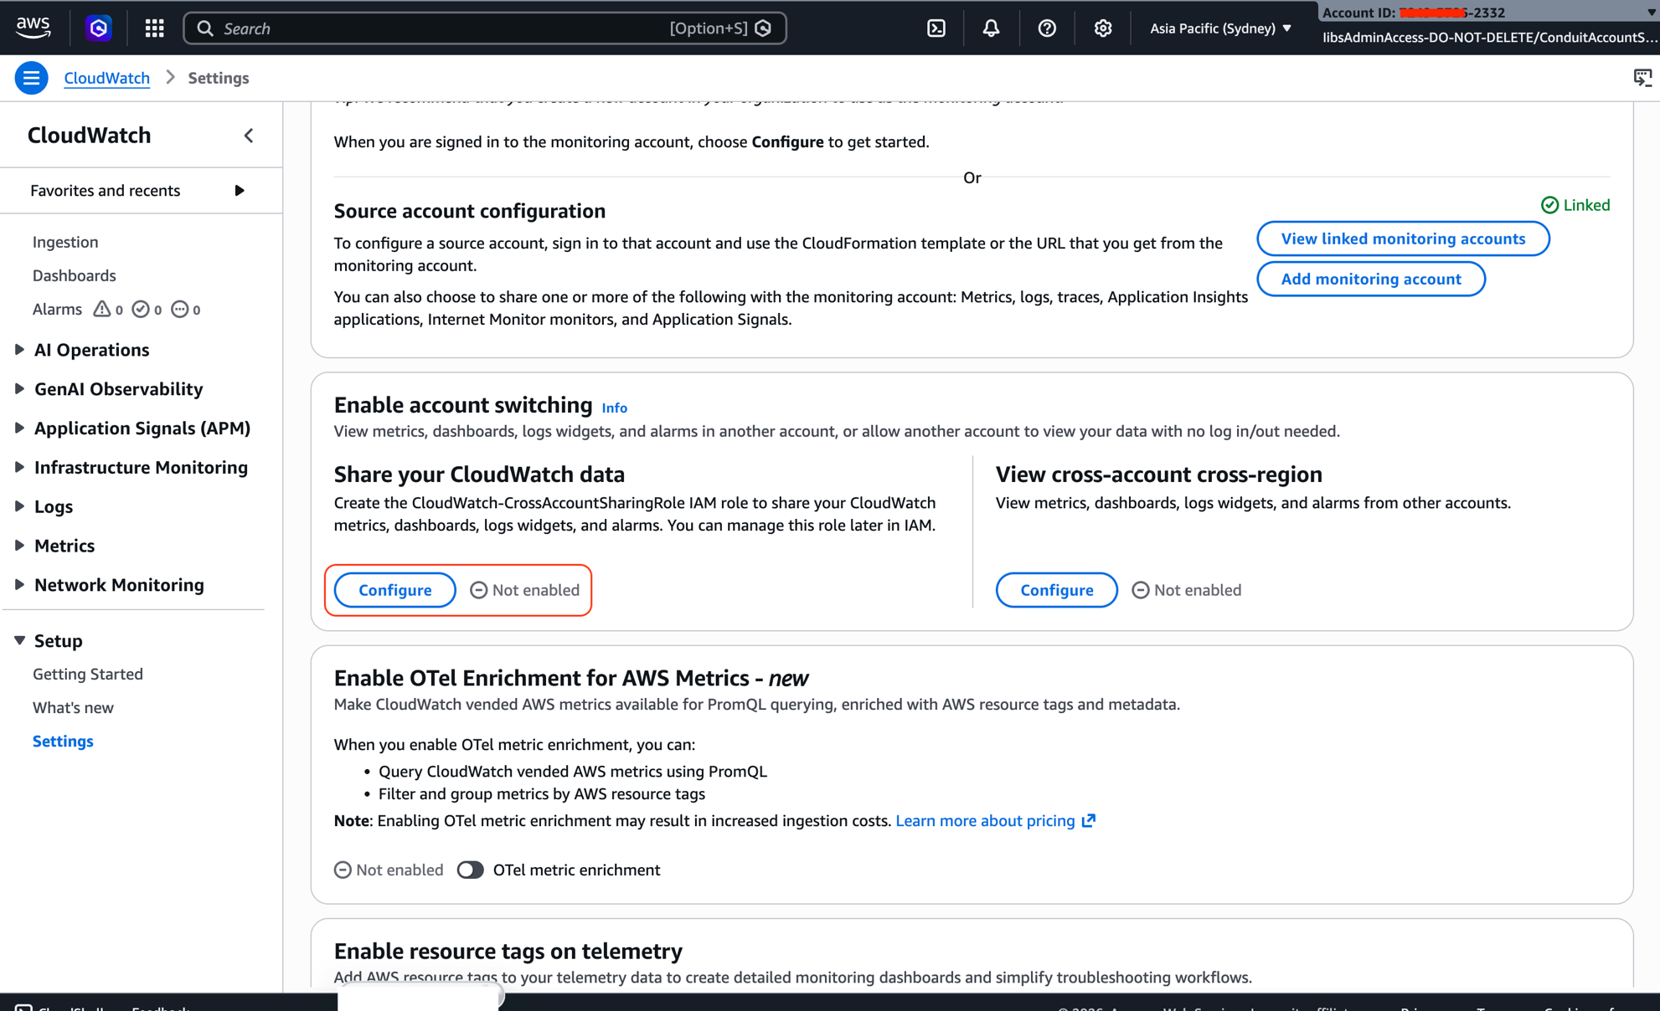
Task: Click the Linked status indicator
Action: tap(1575, 205)
